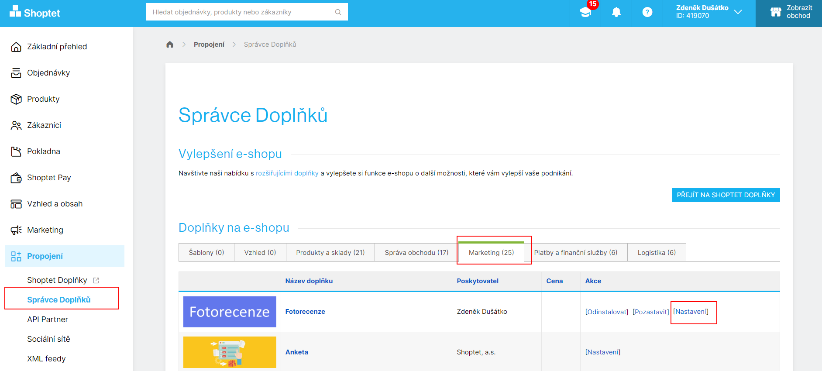Select Propojení in sidebar
The height and width of the screenshot is (371, 822).
pos(65,256)
